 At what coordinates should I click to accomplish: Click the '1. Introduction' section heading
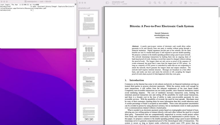[134, 80]
